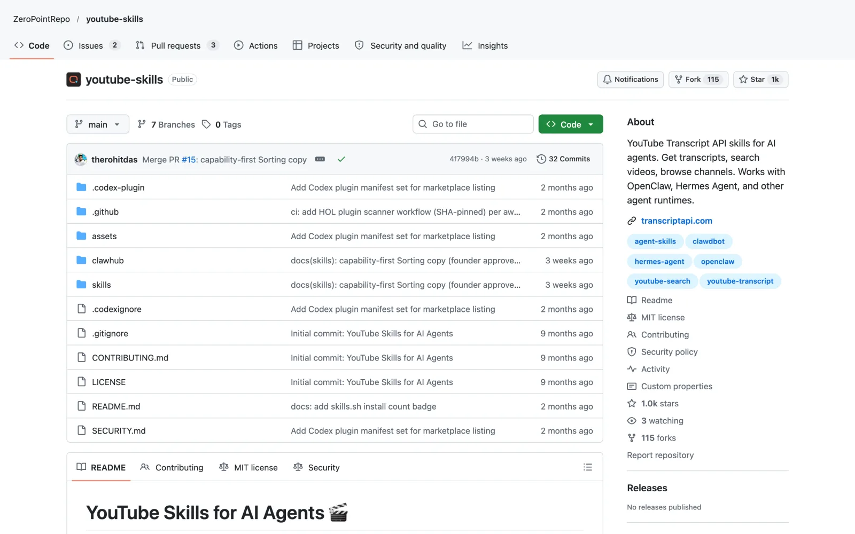Expand commit message ellipsis button
855x534 pixels.
pyautogui.click(x=320, y=159)
